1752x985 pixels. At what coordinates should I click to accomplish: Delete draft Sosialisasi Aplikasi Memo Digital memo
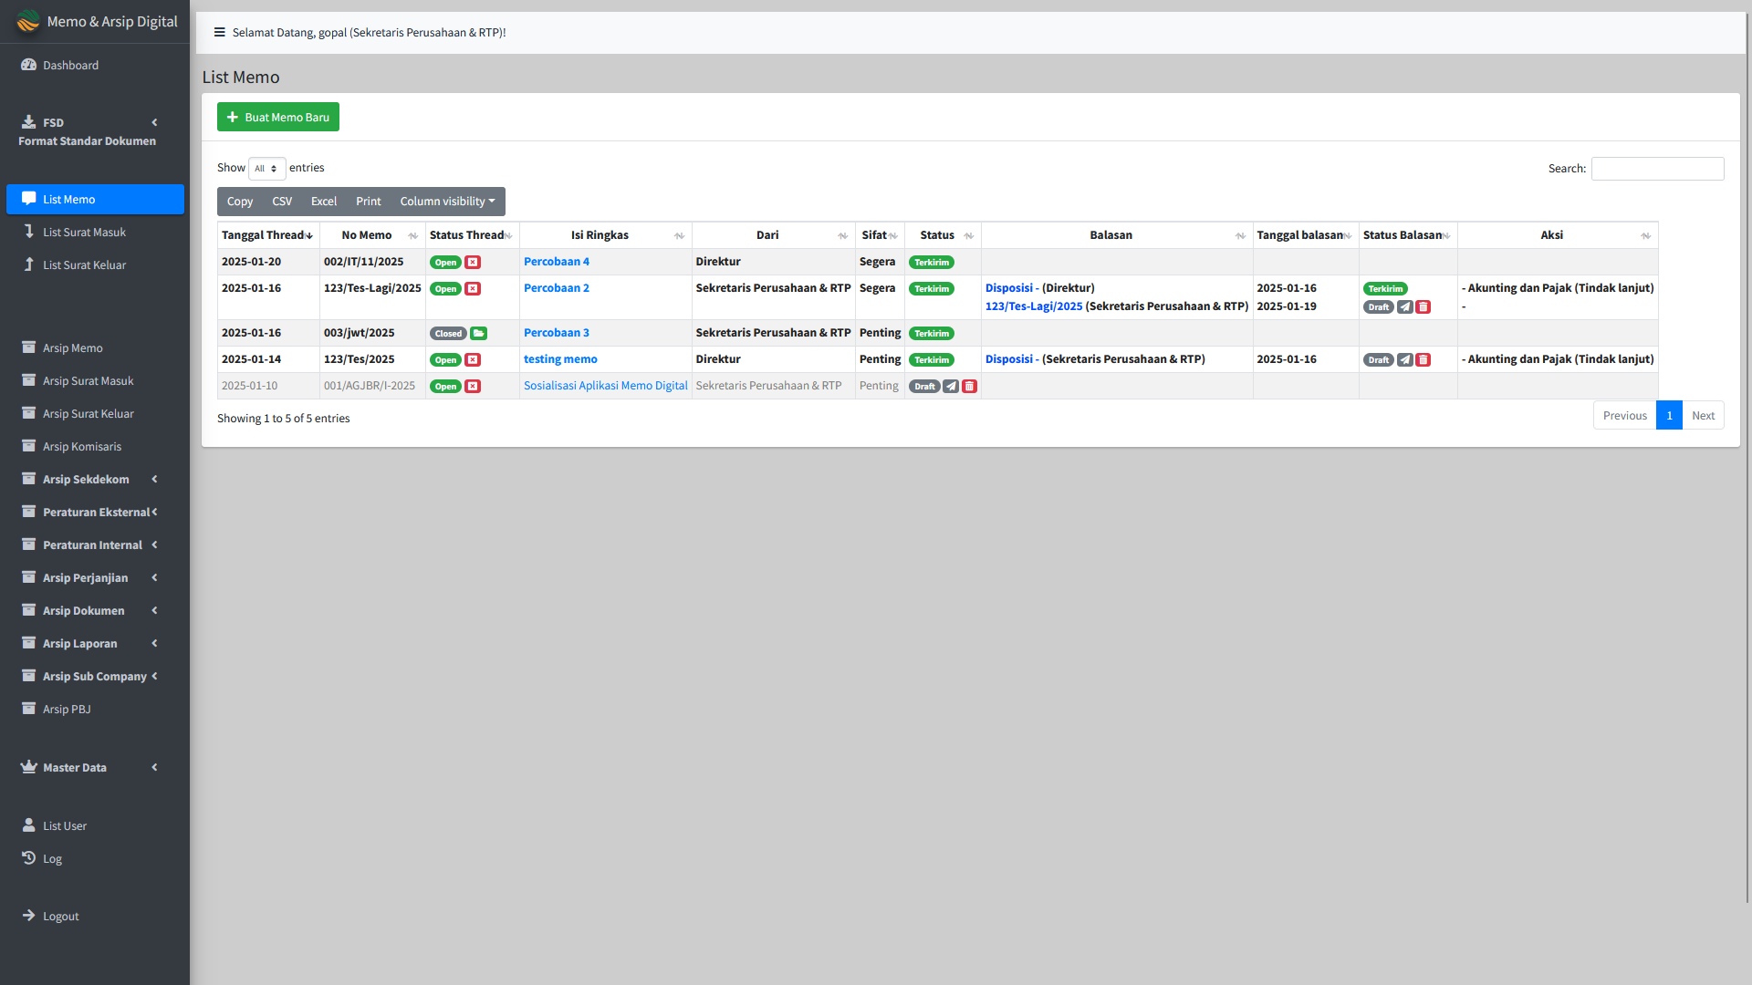click(970, 387)
